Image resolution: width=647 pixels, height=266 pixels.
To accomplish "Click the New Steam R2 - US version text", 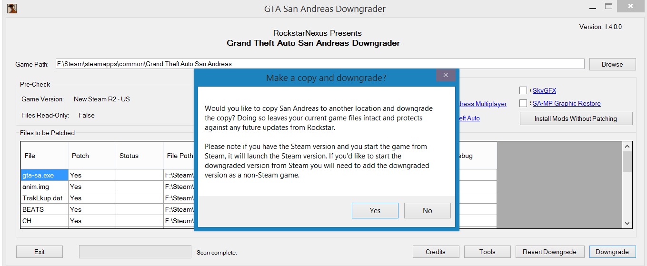I will pos(102,99).
